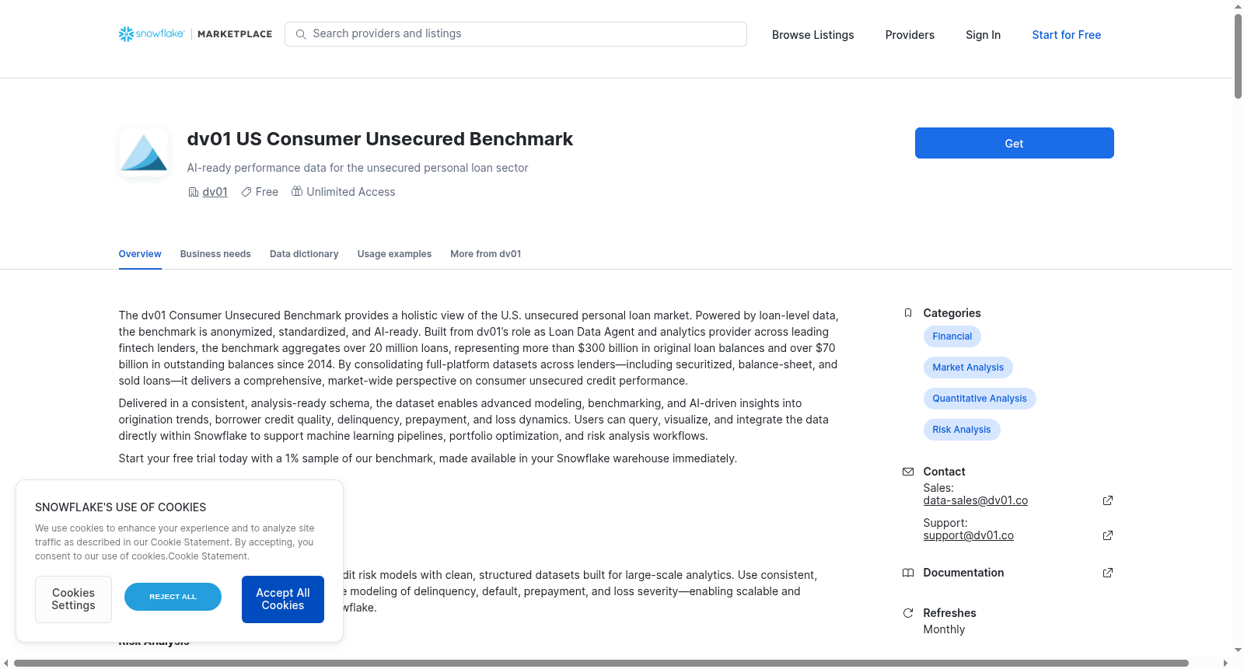Select the Quantitative Analysis category tag
Image resolution: width=1244 pixels, height=669 pixels.
(979, 399)
